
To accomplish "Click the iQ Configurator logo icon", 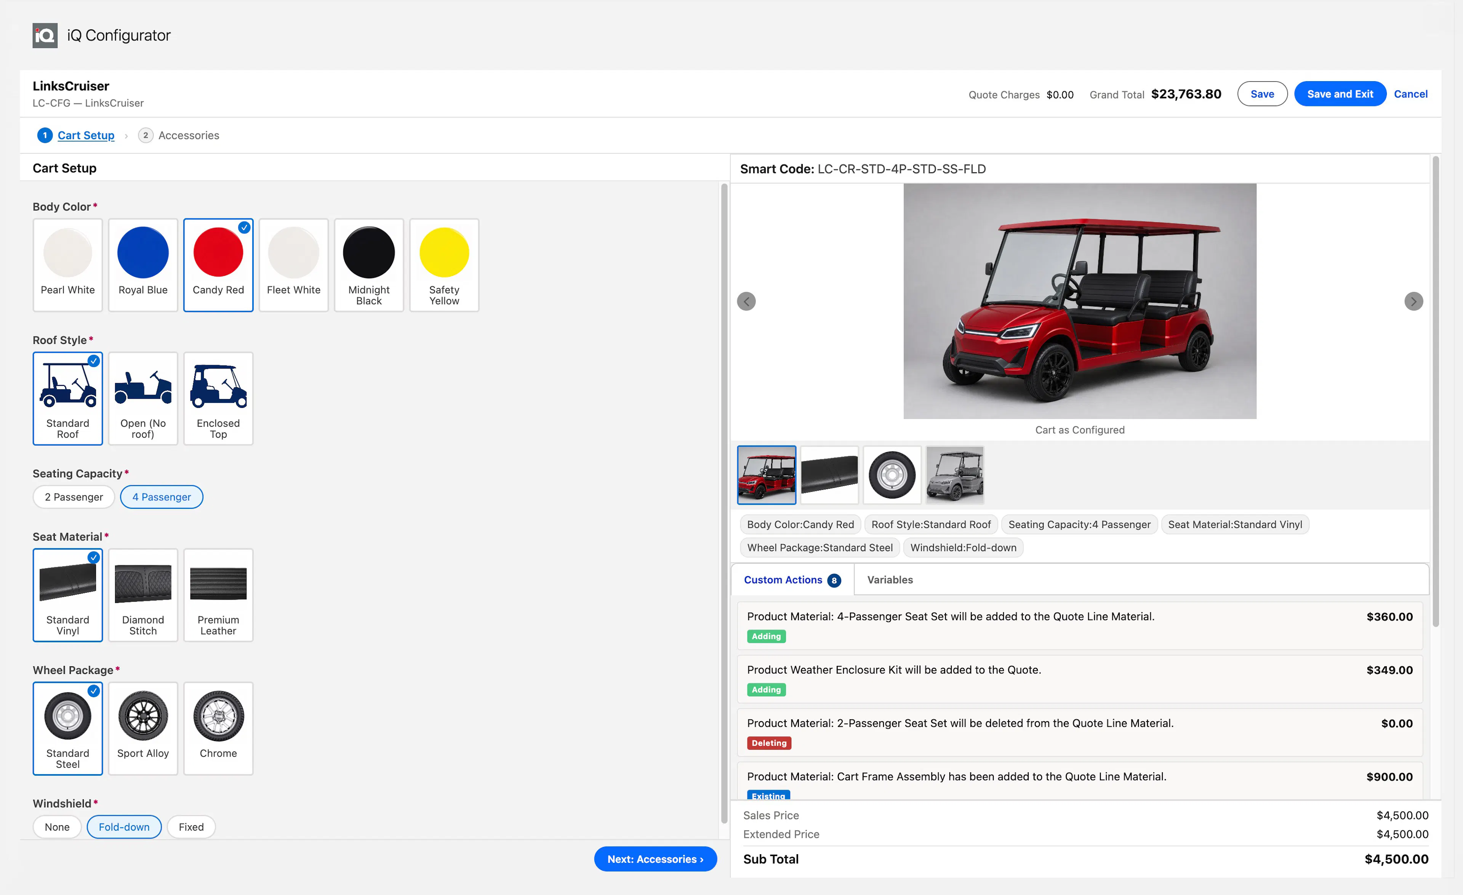I will pyautogui.click(x=45, y=35).
